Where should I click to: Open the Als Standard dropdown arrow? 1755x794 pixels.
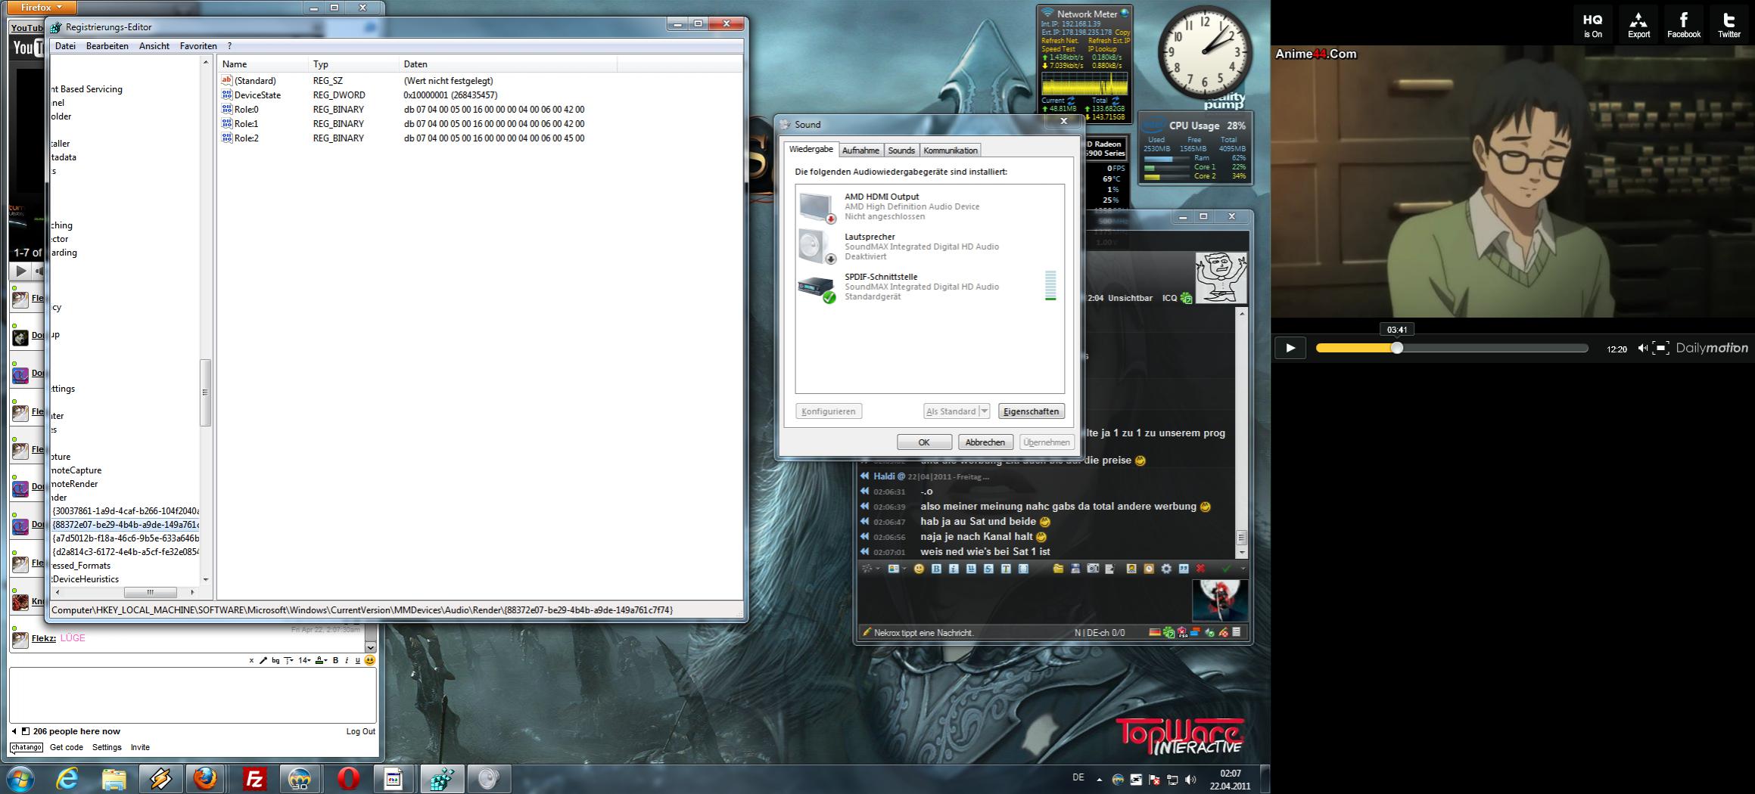984,411
